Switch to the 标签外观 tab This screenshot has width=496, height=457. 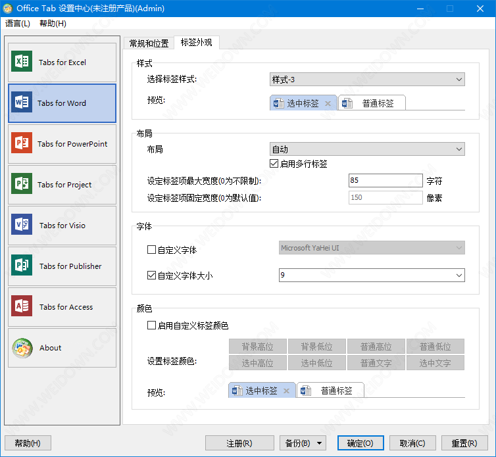coord(196,42)
